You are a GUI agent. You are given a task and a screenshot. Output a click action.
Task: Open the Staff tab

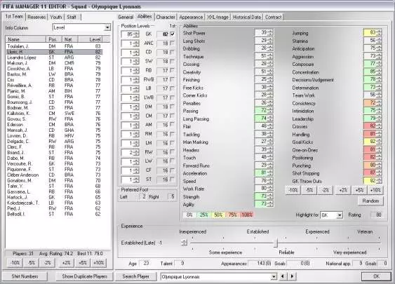click(x=72, y=17)
